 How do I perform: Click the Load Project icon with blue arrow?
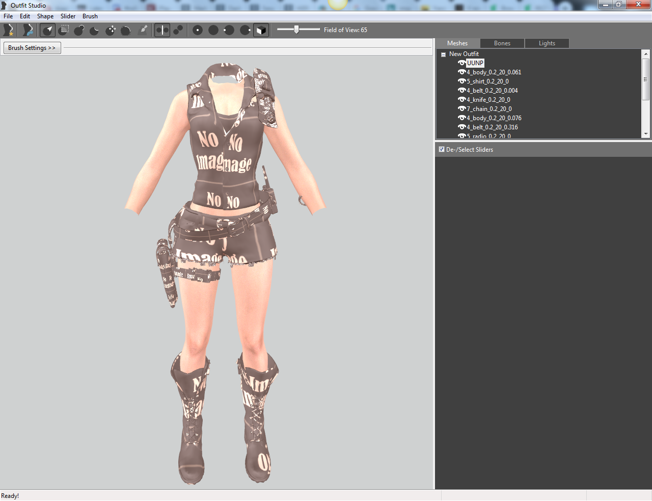(28, 30)
